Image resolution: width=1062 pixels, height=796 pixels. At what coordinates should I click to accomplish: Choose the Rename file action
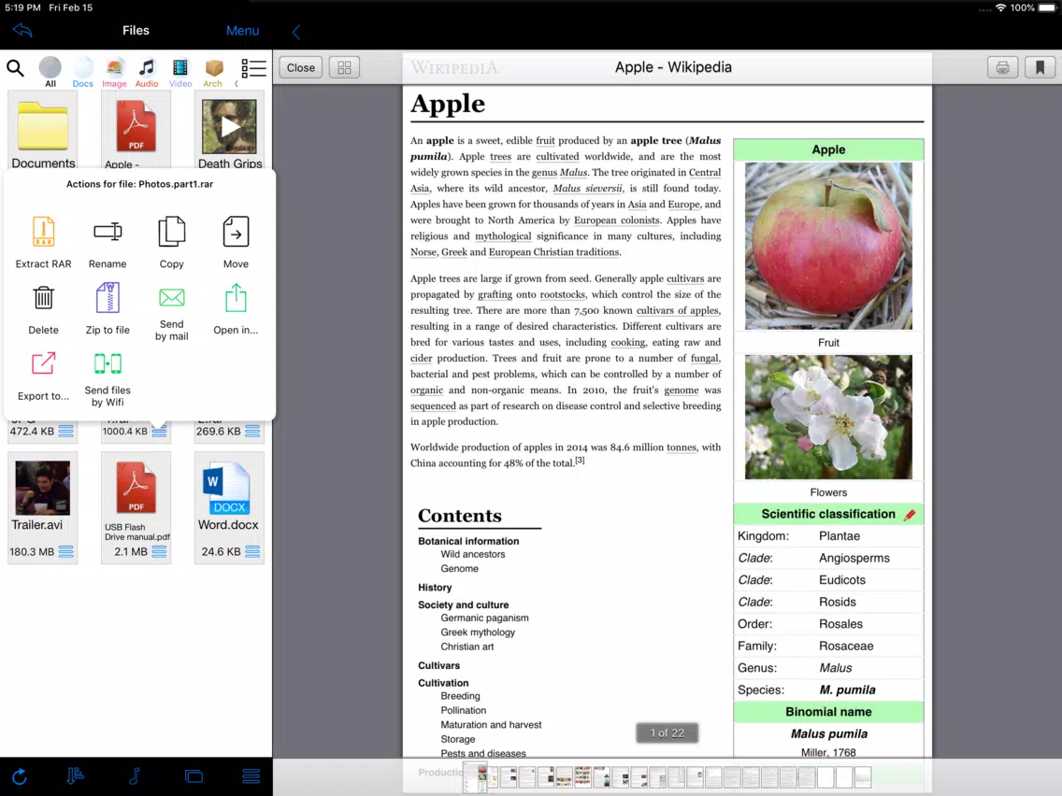(x=107, y=242)
